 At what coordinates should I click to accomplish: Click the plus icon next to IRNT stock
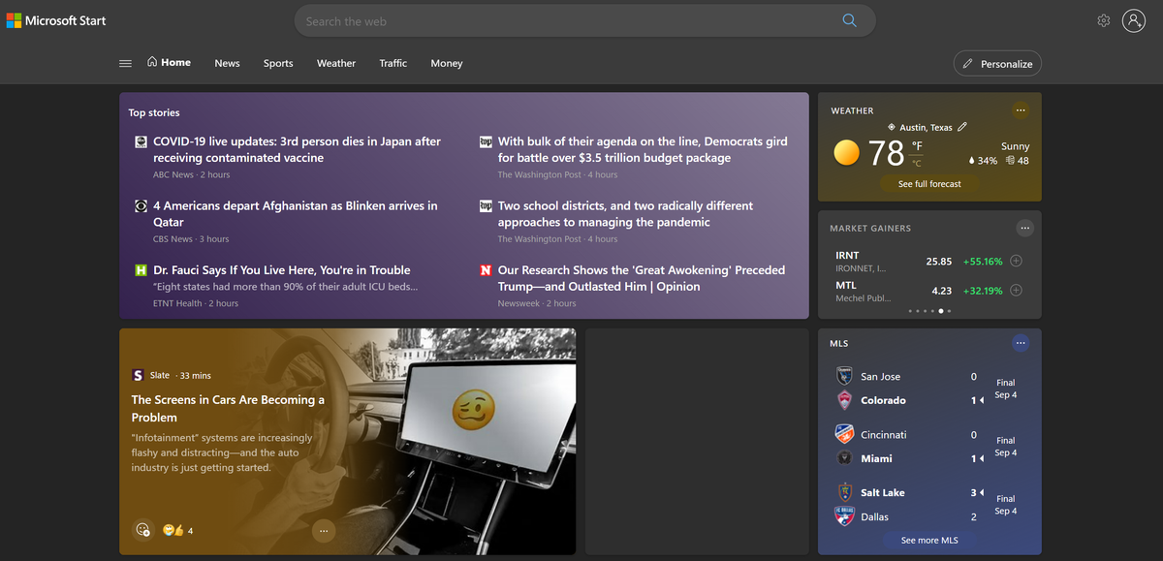tap(1016, 260)
